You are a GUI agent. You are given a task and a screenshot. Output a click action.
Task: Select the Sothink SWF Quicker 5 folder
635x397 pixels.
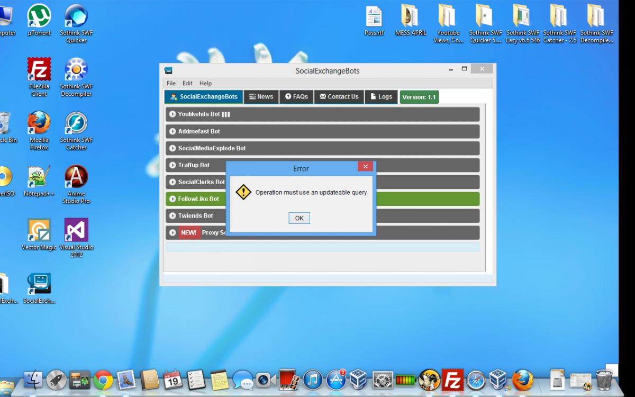tap(485, 24)
